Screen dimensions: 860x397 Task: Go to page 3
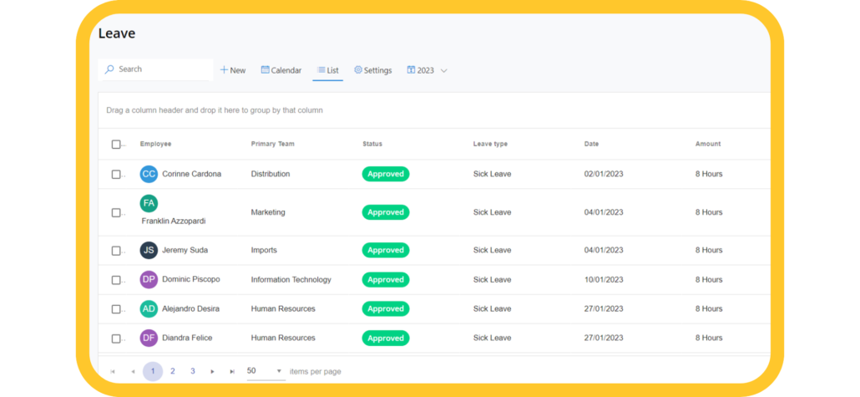[193, 372]
